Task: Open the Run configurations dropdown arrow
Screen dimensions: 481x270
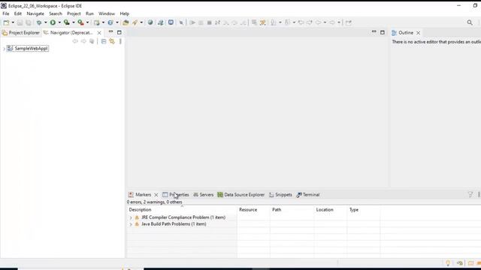Action: tap(59, 22)
